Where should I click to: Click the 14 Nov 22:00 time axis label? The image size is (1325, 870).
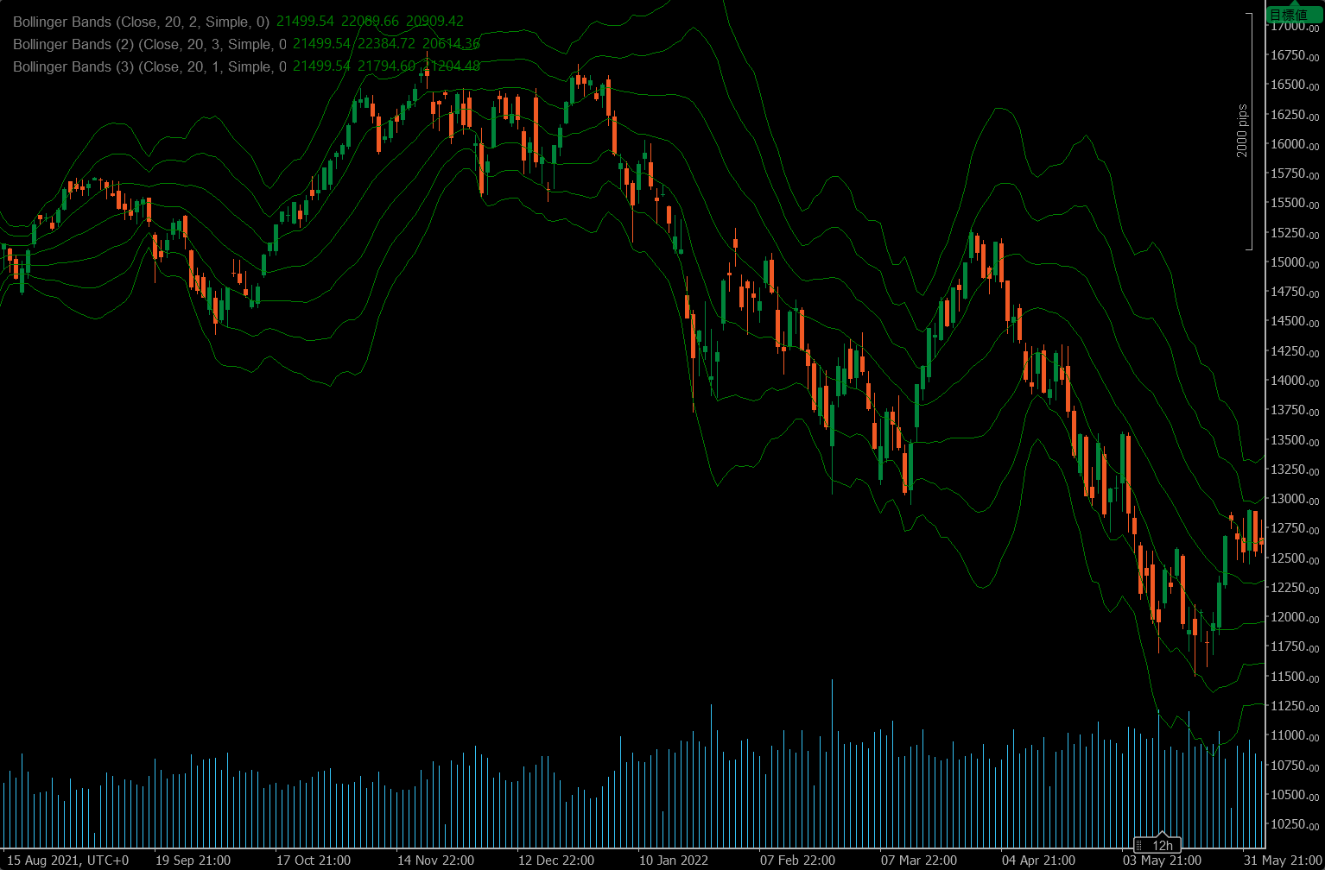[x=435, y=861]
